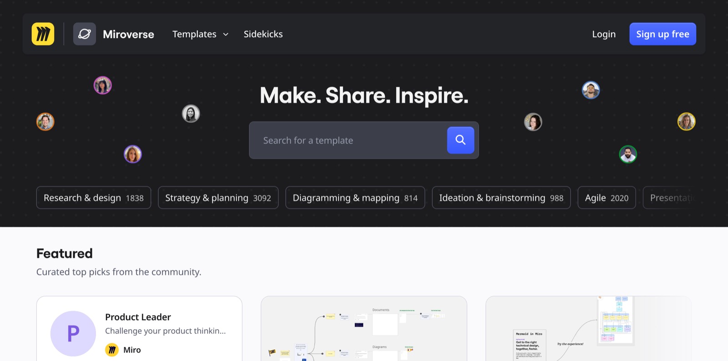This screenshot has height=361, width=728.
Task: Click the avatar with the purple border
Action: pos(133,154)
